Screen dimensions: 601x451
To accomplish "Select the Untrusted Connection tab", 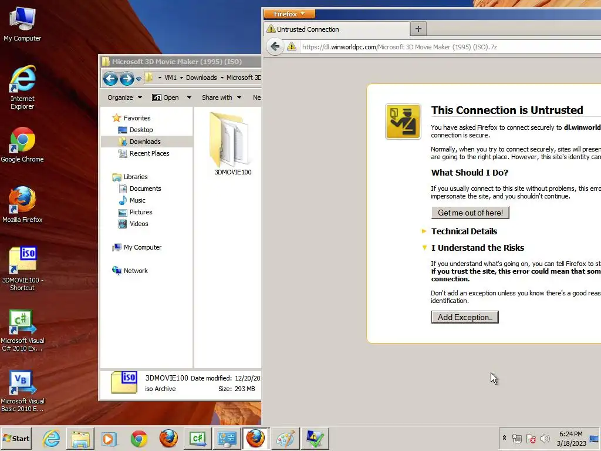I will 337,29.
